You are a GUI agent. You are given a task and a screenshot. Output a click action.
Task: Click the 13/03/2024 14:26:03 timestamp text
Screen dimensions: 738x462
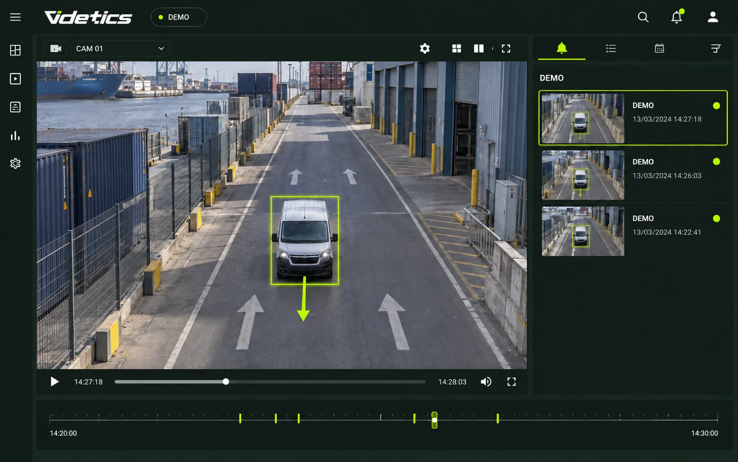pyautogui.click(x=667, y=176)
